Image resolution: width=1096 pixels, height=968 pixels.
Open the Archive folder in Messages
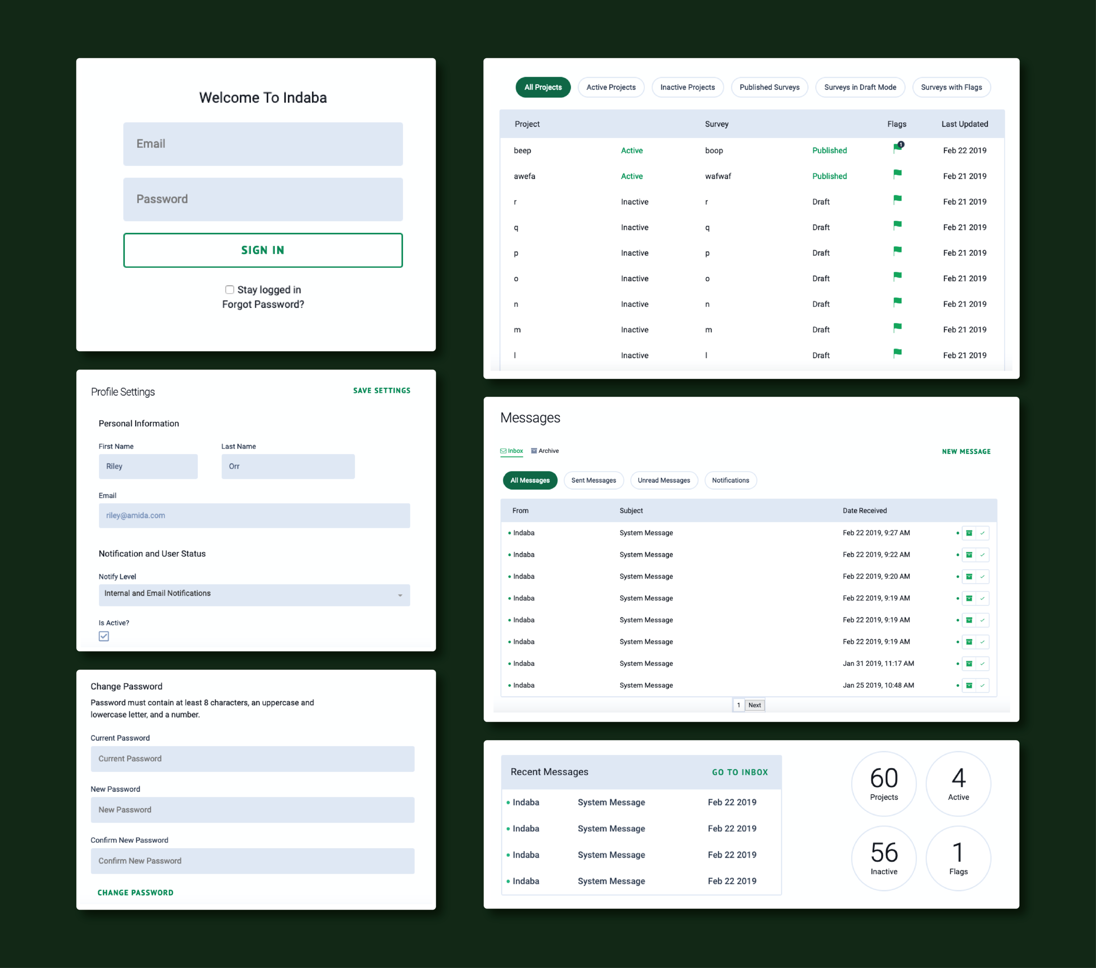(545, 451)
